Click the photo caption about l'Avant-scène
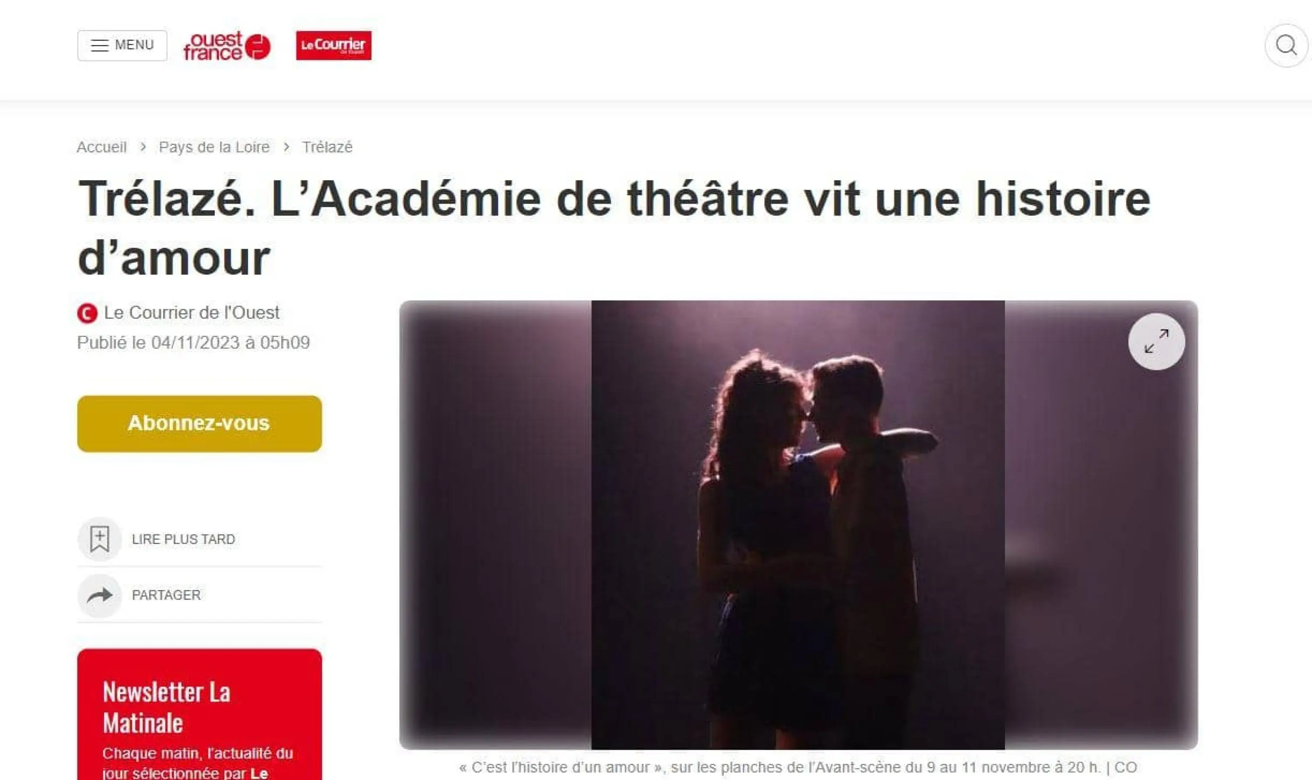Image resolution: width=1312 pixels, height=780 pixels. (798, 767)
